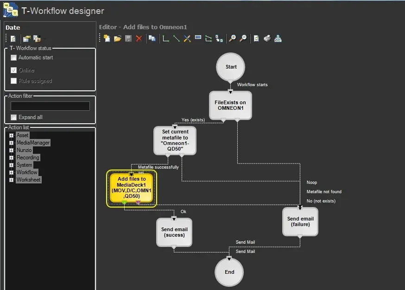
Task: Select the diagonal line connector tool
Action: pos(176,38)
